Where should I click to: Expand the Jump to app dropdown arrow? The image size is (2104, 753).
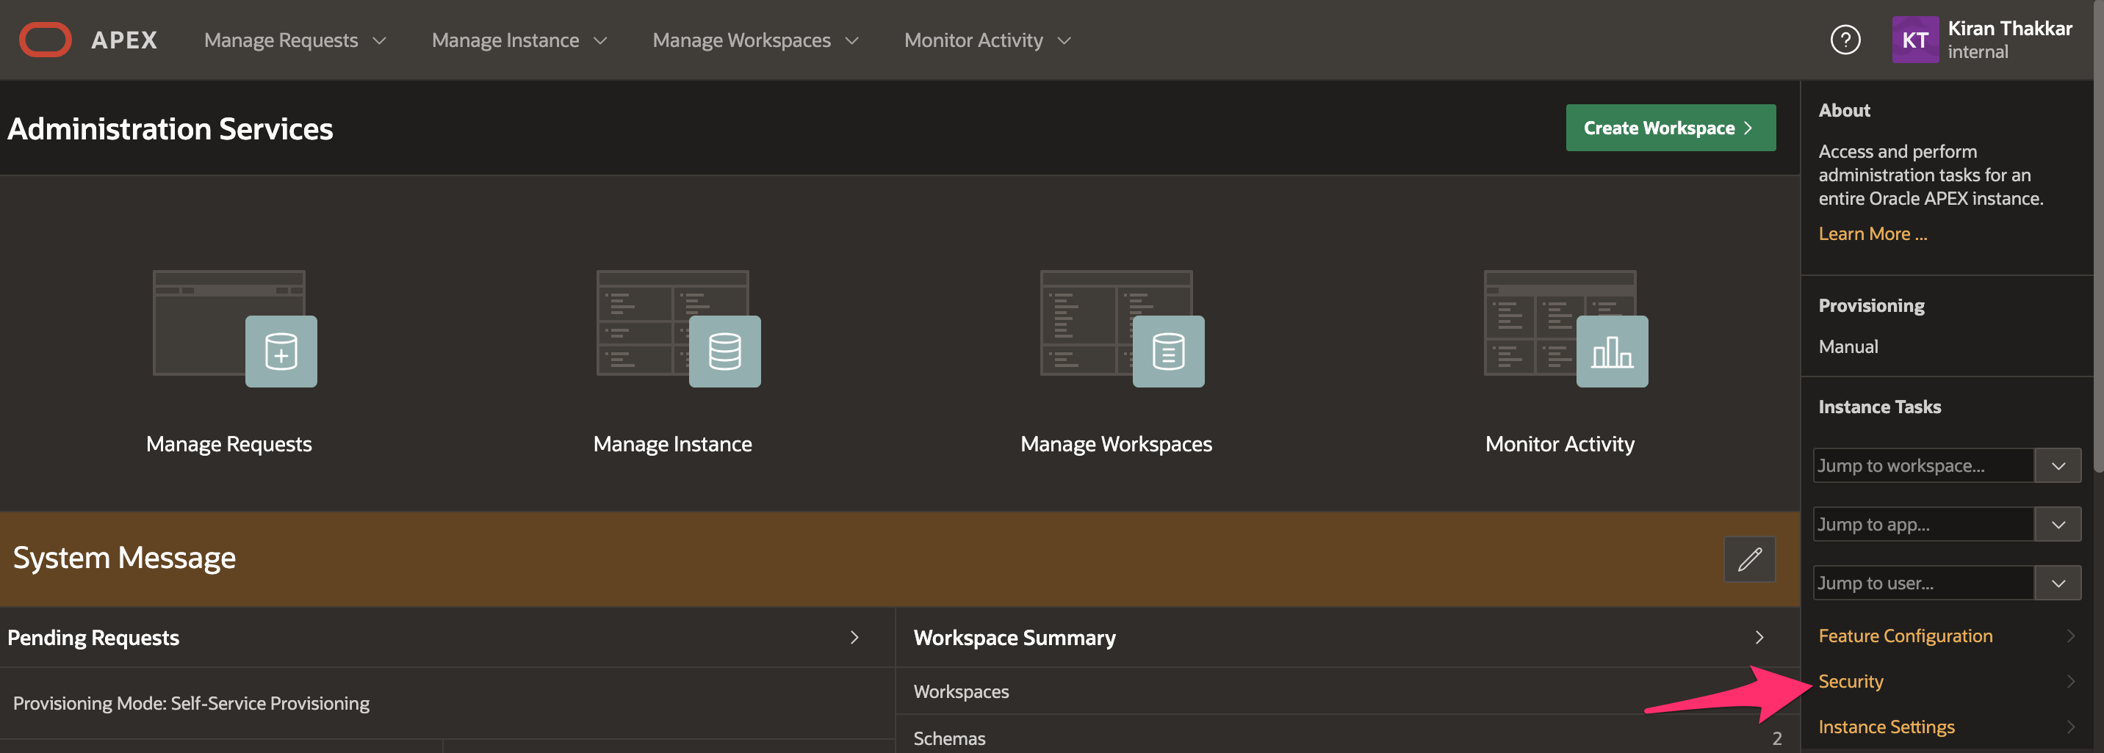[x=2058, y=525]
